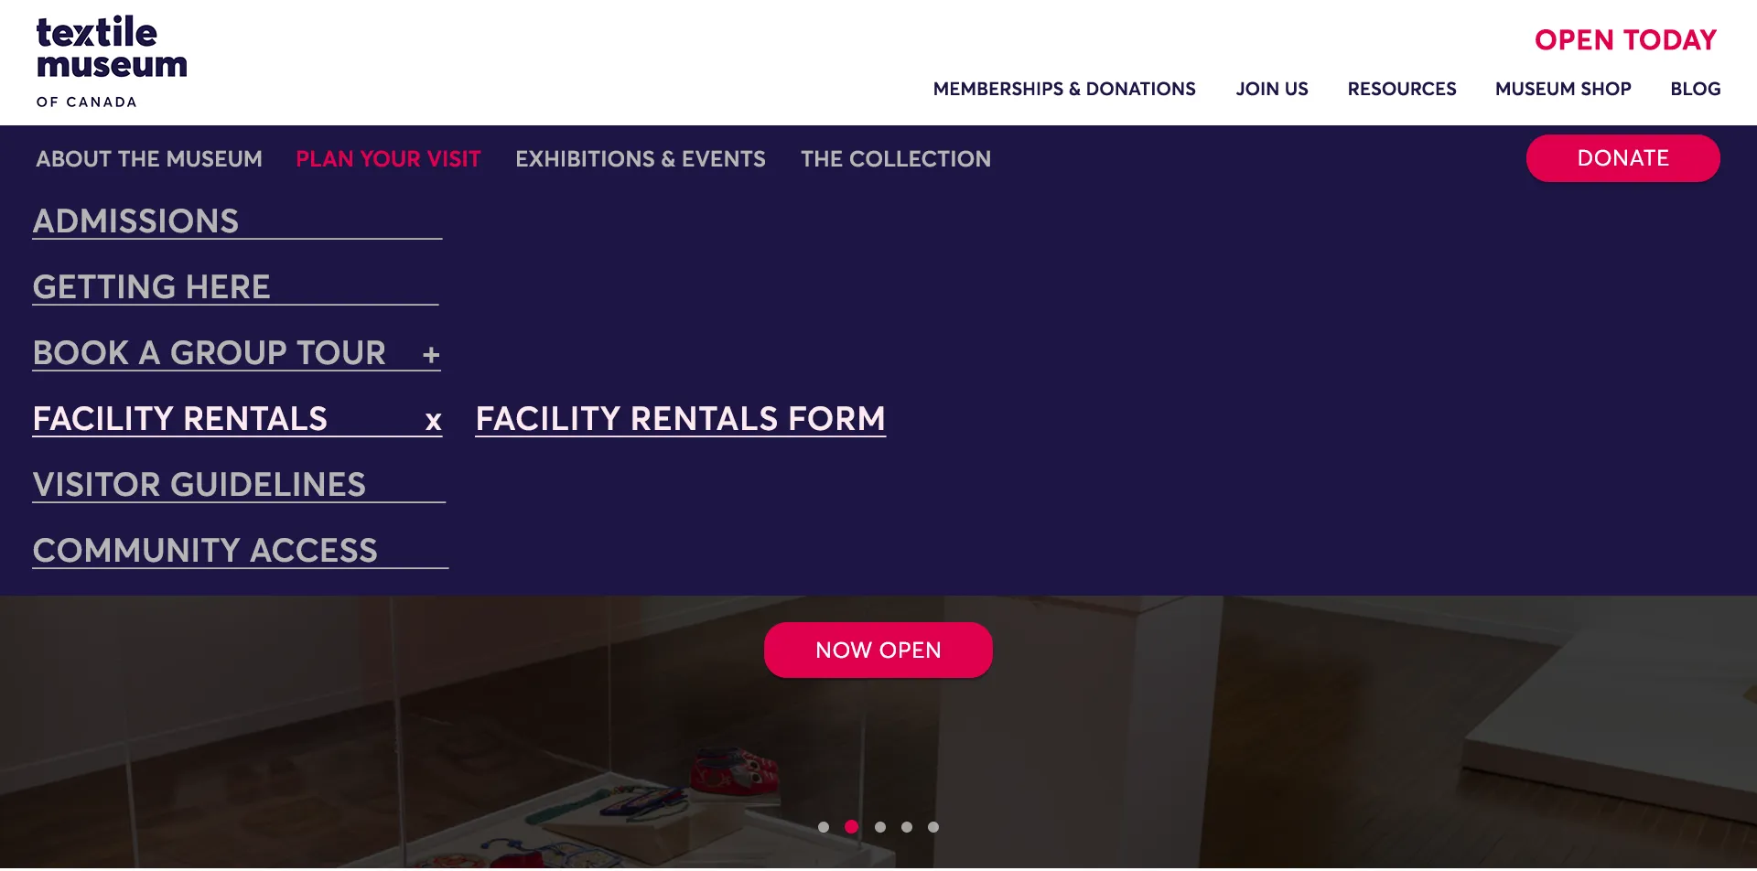Open About the Museum menu
The height and width of the screenshot is (871, 1757).
149,159
